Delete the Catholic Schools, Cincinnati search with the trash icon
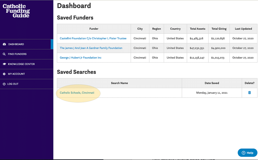258x160 pixels. tap(249, 93)
